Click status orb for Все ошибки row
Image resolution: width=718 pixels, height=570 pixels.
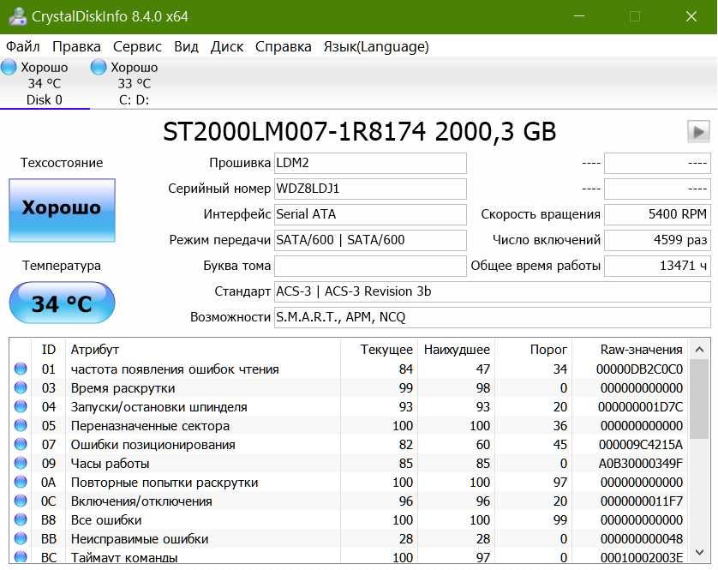[x=21, y=519]
